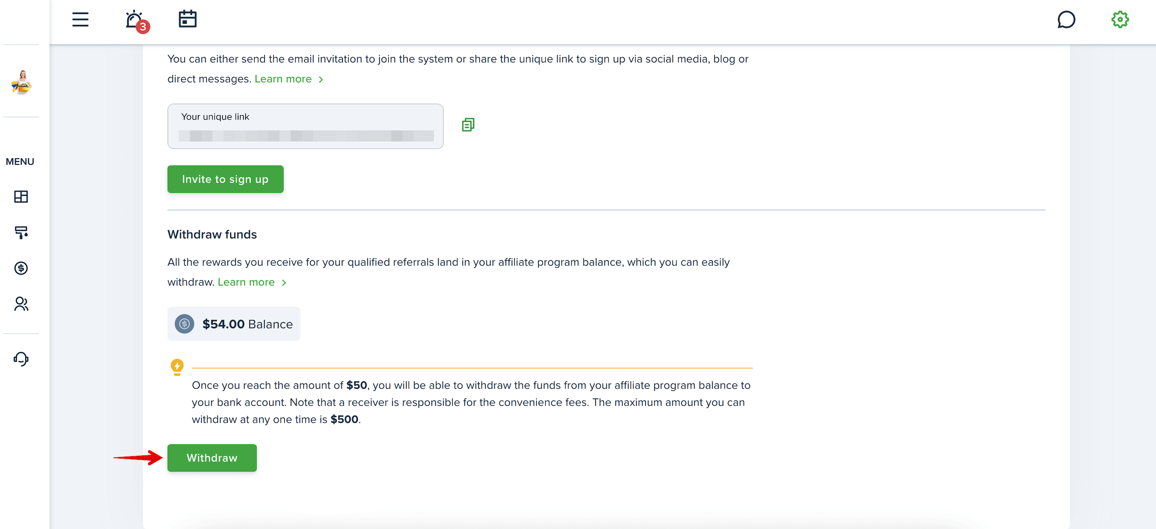Open notifications bell with 3 alerts
1156x529 pixels.
point(136,21)
